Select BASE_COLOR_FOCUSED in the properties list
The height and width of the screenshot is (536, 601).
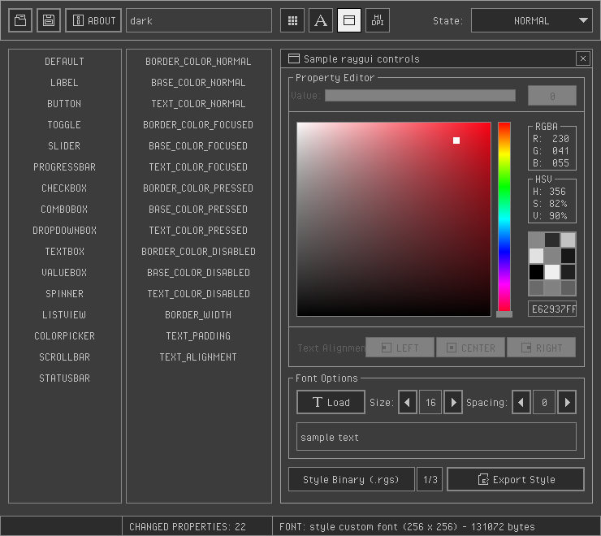tap(198, 146)
